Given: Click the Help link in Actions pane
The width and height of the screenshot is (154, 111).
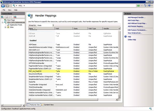Looking at the screenshot, I should tap(129, 37).
